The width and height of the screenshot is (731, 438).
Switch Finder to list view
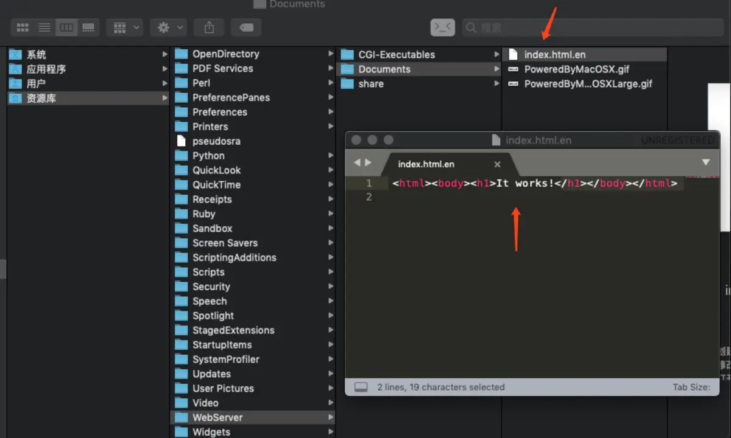pos(44,27)
